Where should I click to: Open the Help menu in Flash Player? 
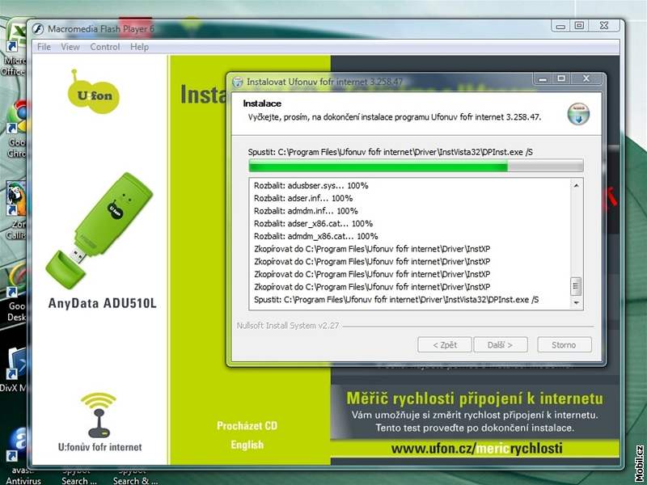pyautogui.click(x=139, y=47)
